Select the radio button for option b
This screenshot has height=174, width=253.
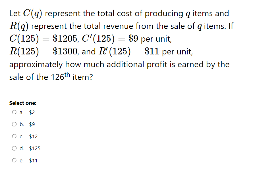point(14,124)
